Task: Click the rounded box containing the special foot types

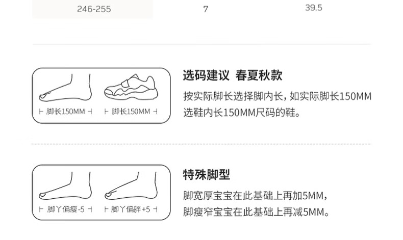Action: (102, 192)
